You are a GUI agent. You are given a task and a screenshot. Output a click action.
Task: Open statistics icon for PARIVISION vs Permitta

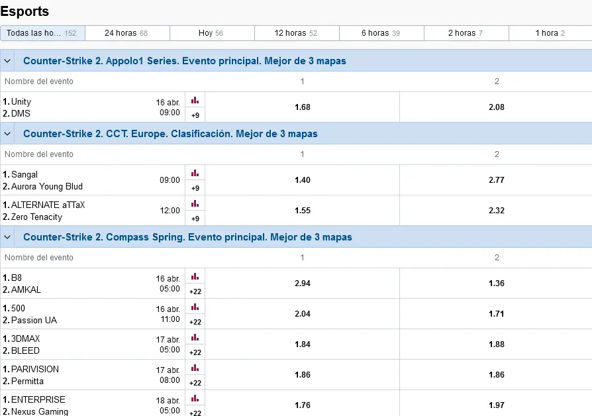point(195,368)
